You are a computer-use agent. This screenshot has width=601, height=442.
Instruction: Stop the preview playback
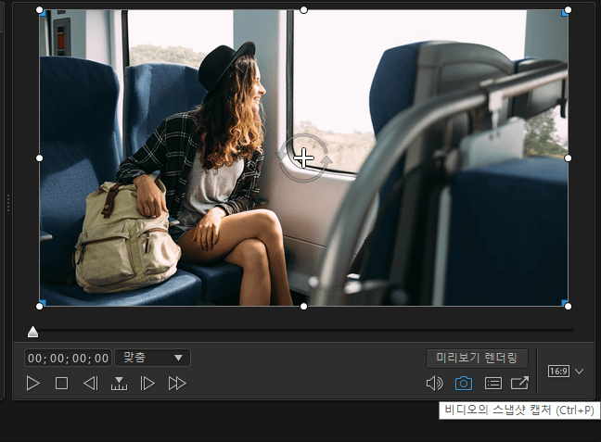tap(62, 384)
